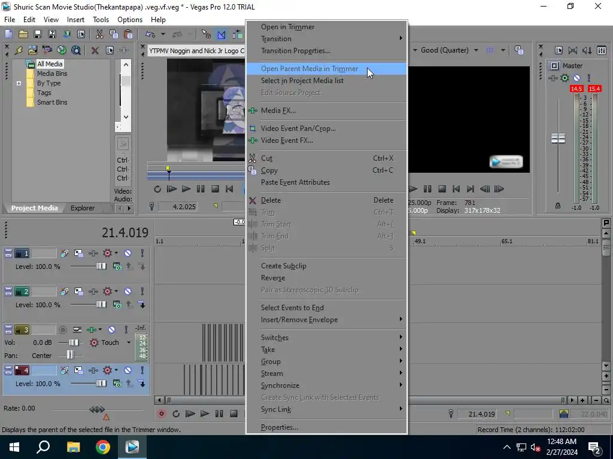Click the trimmer Pause button
The height and width of the screenshot is (459, 613).
(x=201, y=189)
